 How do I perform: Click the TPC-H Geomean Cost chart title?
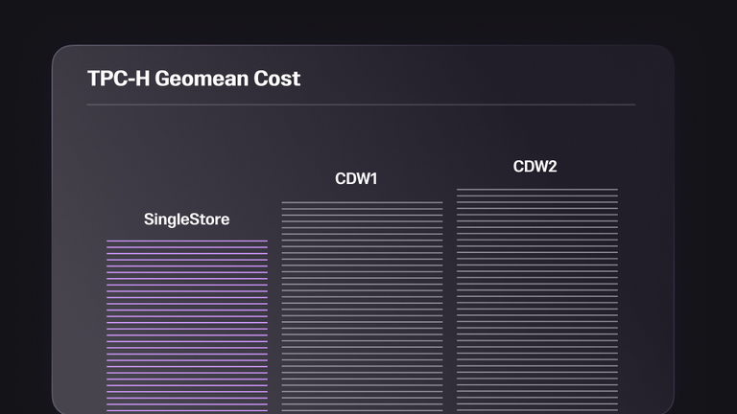[194, 79]
